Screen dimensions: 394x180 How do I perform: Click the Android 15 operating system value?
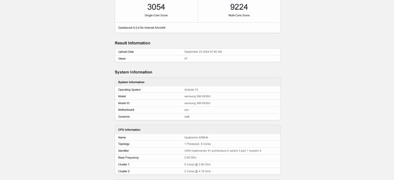pyautogui.click(x=191, y=90)
